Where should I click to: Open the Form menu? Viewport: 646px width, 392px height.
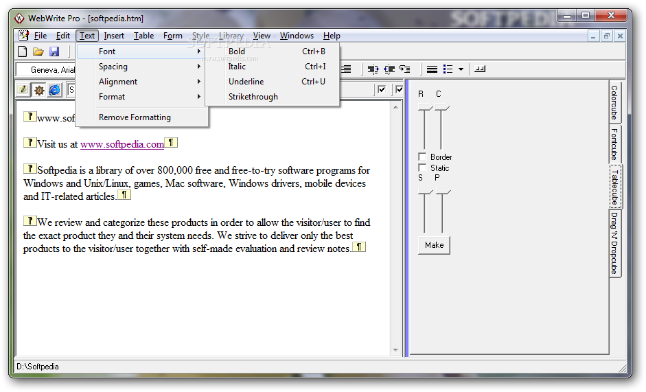[x=173, y=36]
